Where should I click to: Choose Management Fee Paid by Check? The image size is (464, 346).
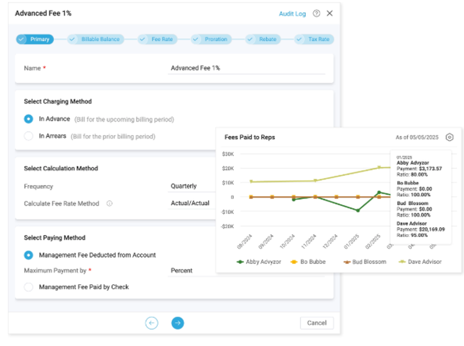click(x=29, y=287)
